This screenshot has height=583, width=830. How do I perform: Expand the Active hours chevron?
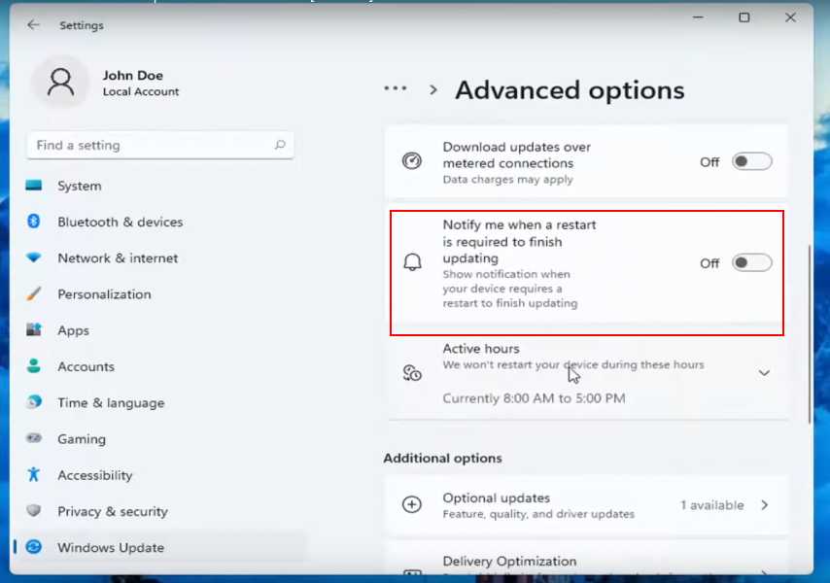click(x=764, y=373)
